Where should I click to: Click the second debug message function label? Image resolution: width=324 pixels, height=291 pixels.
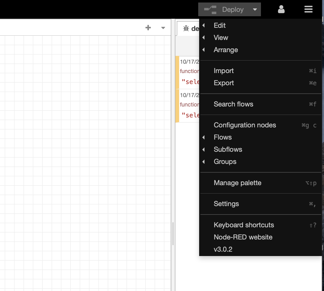189,105
